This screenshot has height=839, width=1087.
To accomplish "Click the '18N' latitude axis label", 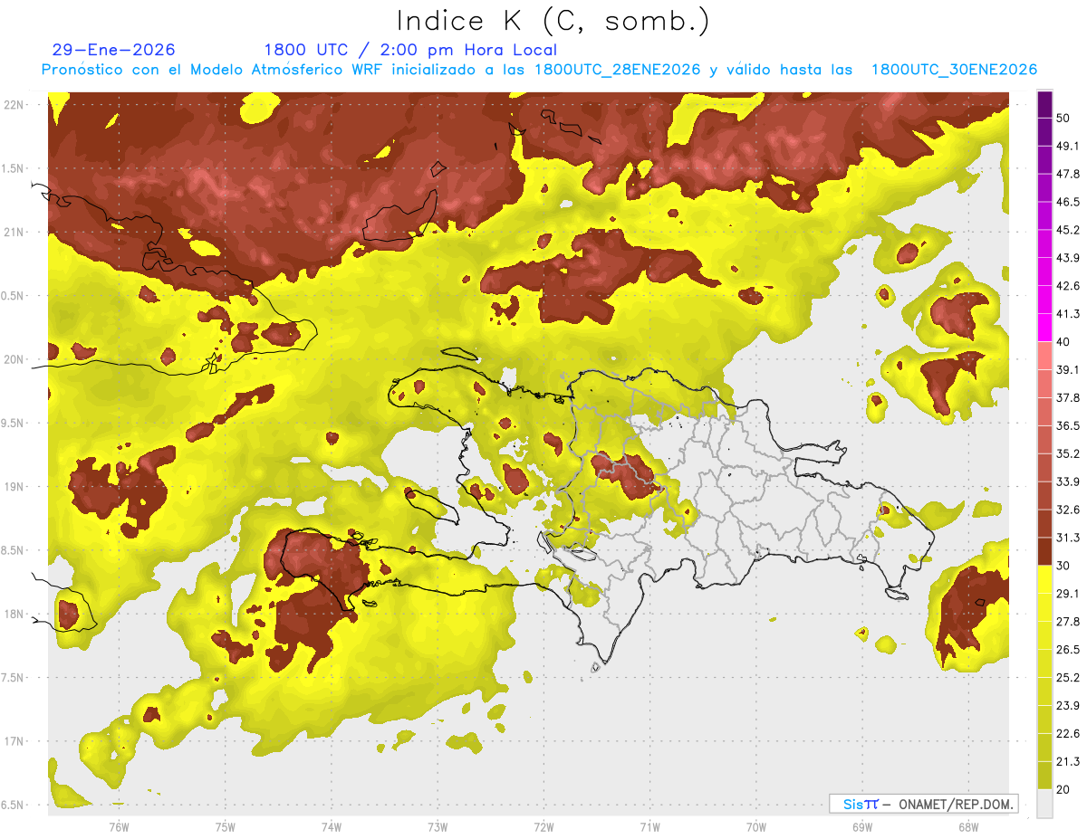I will (14, 615).
